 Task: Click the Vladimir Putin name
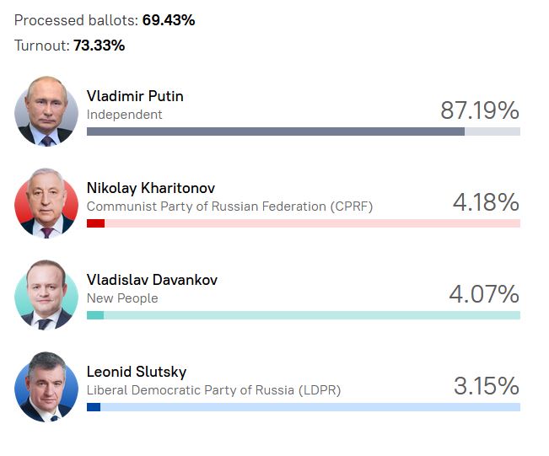tap(135, 96)
